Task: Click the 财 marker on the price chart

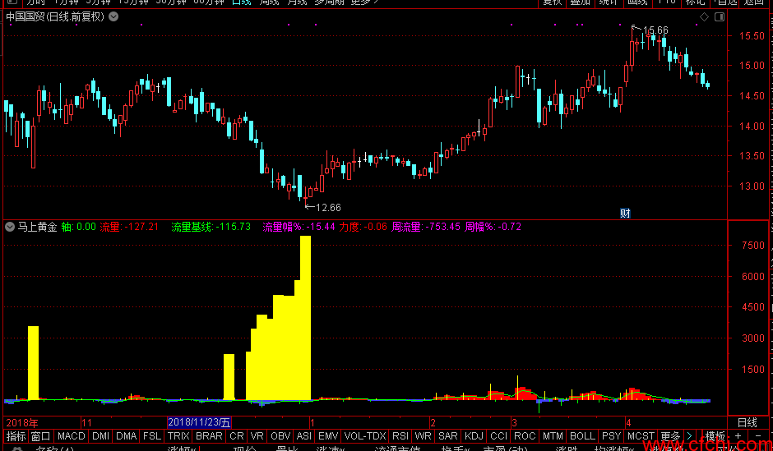Action: coord(625,214)
